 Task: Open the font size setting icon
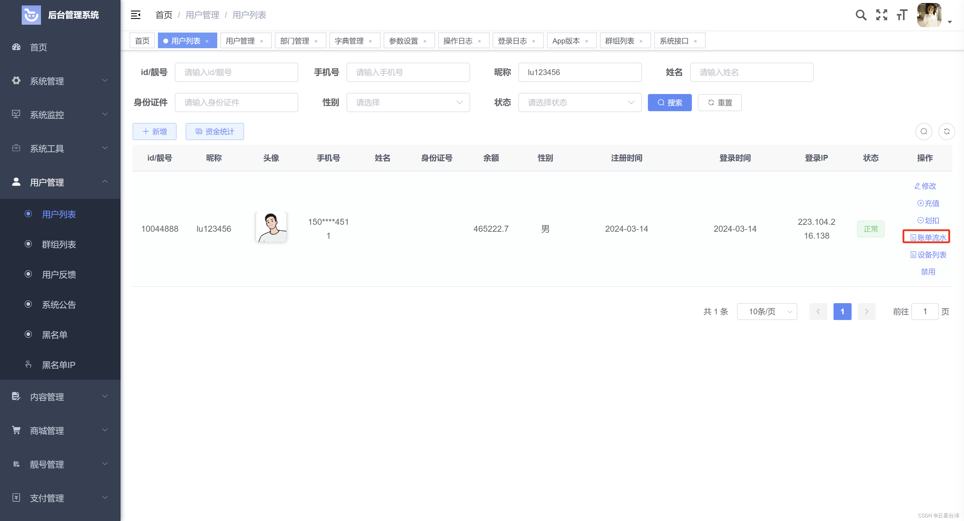902,15
